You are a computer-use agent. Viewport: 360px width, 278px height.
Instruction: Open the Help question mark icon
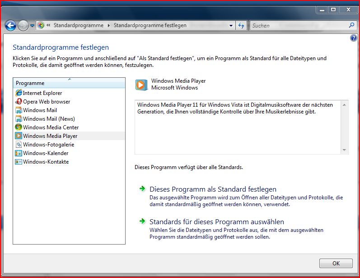353,38
